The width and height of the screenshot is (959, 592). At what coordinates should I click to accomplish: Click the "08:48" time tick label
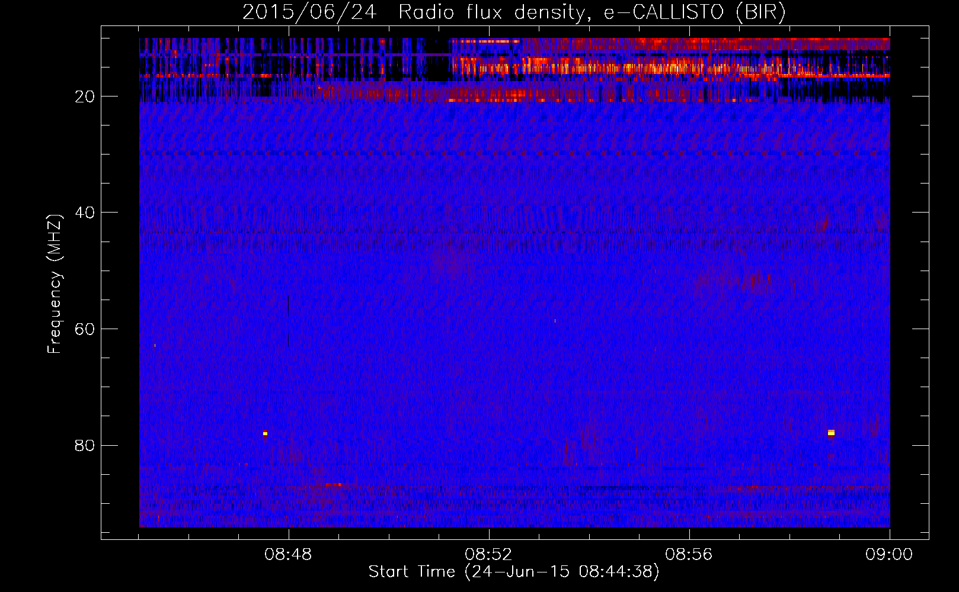point(289,555)
